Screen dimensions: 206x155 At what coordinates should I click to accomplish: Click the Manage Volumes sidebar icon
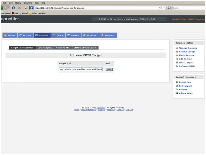click(177, 48)
